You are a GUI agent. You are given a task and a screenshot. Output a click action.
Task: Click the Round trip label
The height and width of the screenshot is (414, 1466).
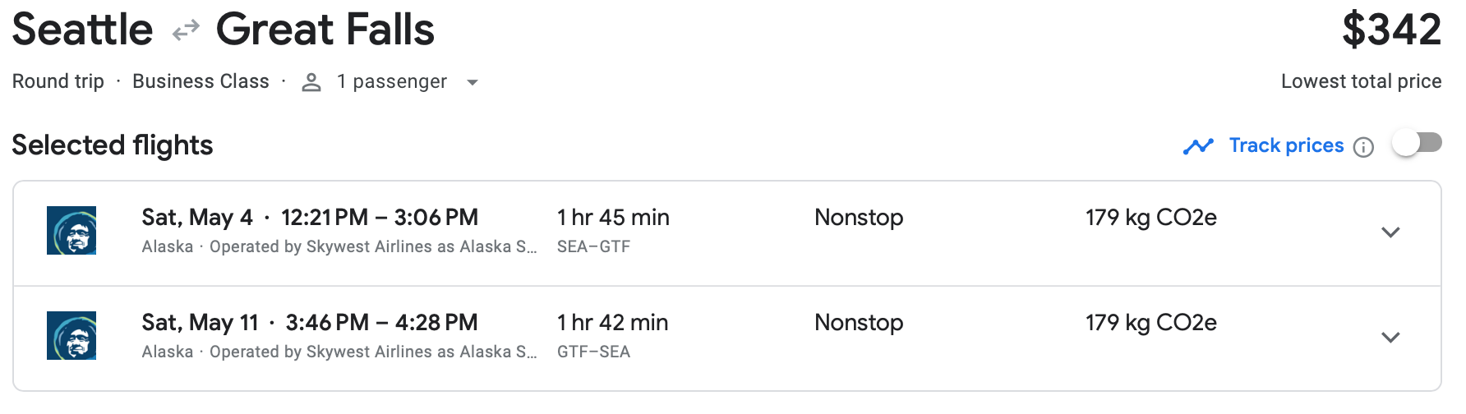58,81
